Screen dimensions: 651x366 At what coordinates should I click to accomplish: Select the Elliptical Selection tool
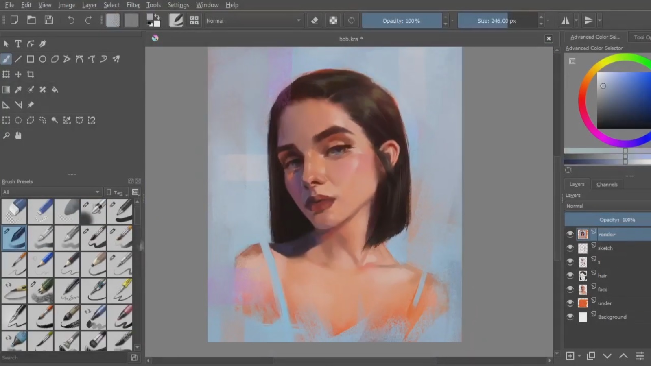pos(18,120)
